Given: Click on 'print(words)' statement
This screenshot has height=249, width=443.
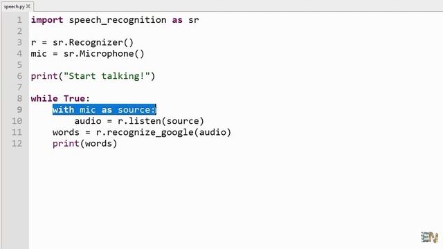Looking at the screenshot, I should click(x=84, y=143).
